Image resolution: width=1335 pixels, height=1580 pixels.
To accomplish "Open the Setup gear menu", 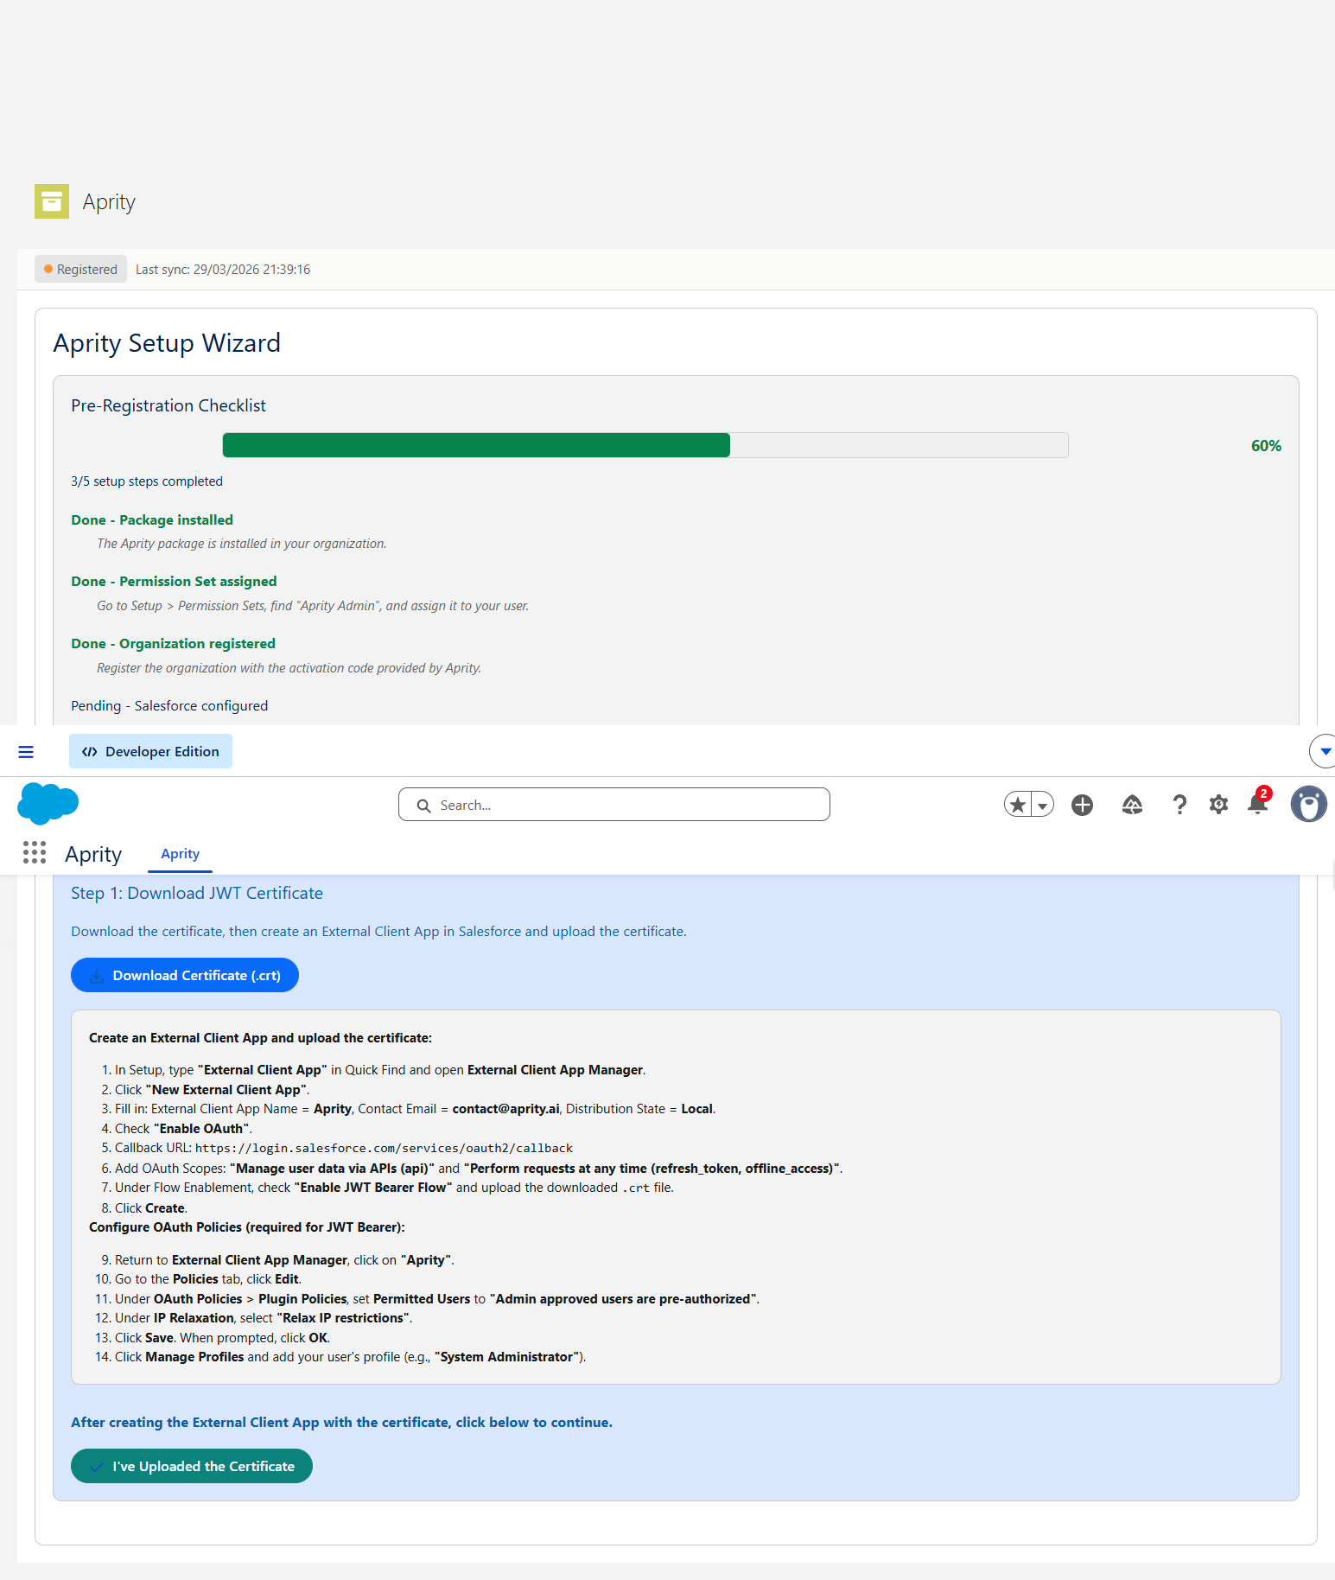I will pyautogui.click(x=1218, y=805).
